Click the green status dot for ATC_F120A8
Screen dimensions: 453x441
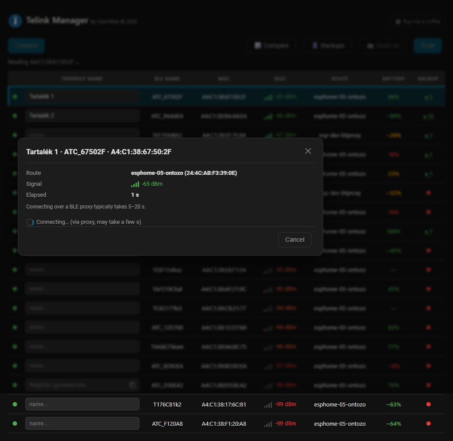tap(15, 424)
